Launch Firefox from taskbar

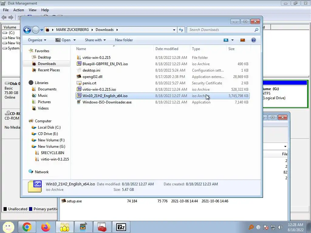[46, 227]
